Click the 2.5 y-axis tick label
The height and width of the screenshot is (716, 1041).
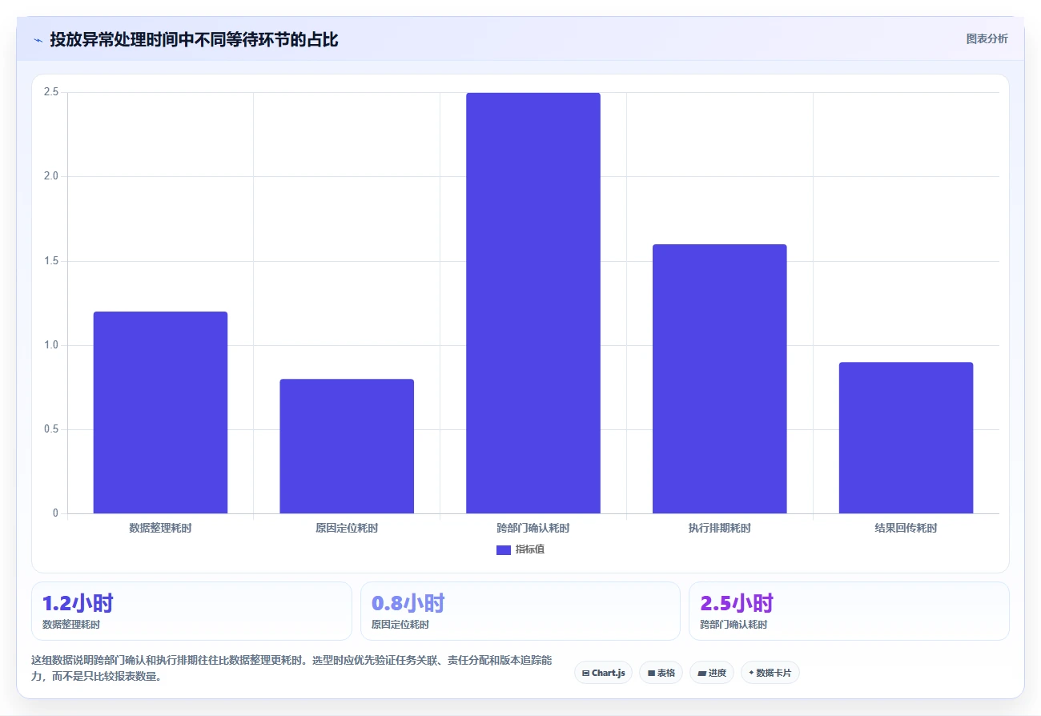[x=51, y=92]
